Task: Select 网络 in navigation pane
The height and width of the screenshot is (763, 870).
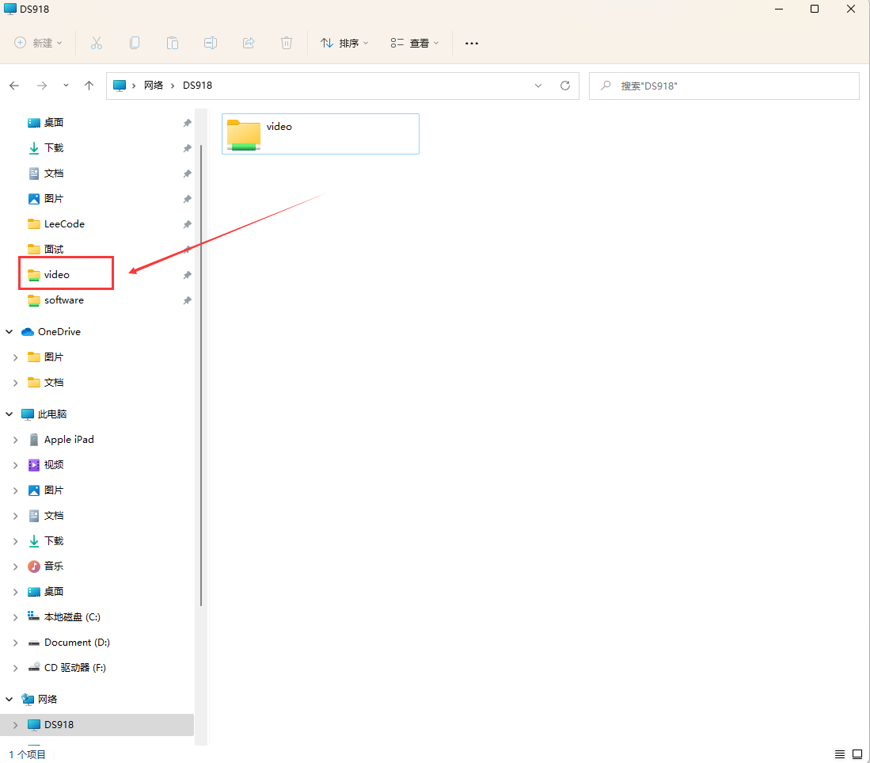Action: pyautogui.click(x=47, y=699)
